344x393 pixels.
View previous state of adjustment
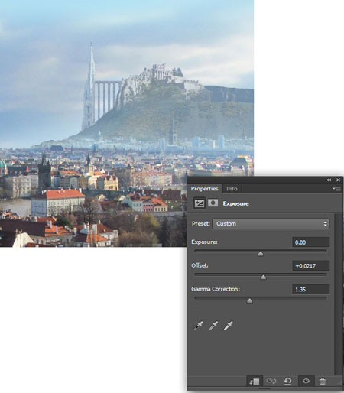pos(271,381)
